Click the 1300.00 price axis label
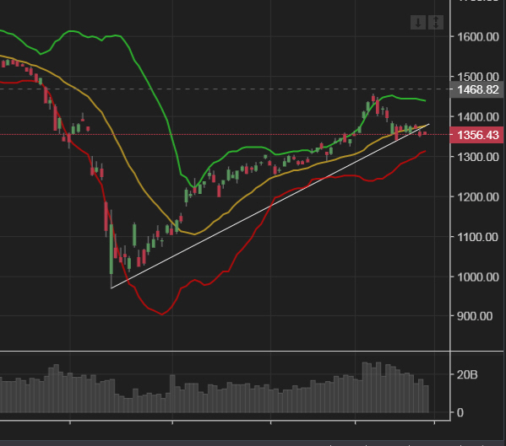The width and height of the screenshot is (506, 446). click(x=478, y=157)
